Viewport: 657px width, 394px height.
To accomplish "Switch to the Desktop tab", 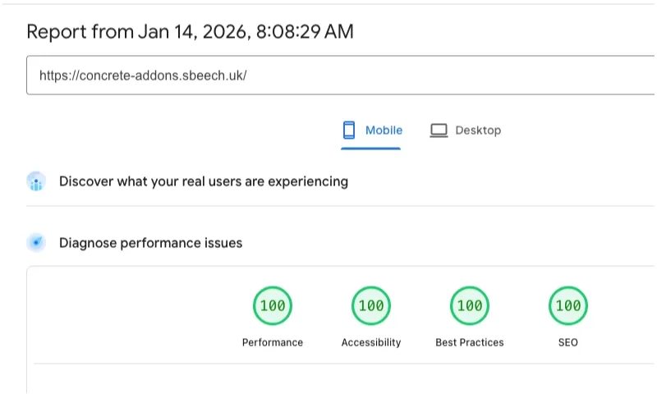I will coord(477,130).
